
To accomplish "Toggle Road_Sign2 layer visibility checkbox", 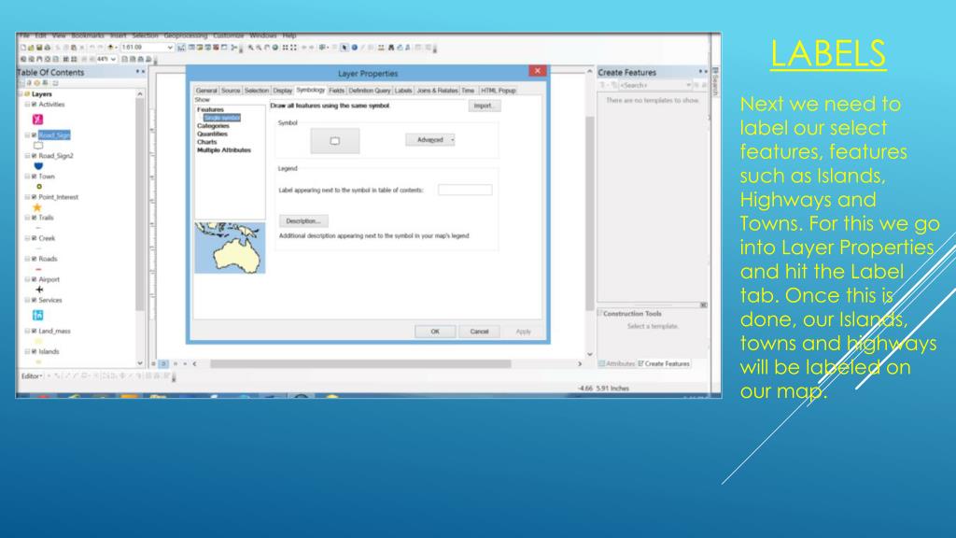I will coord(35,156).
